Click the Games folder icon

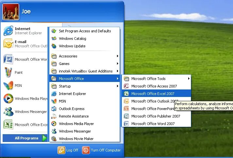[x=54, y=64]
